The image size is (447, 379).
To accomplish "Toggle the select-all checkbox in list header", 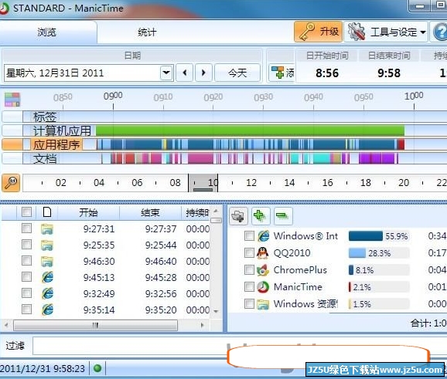I will (27, 212).
